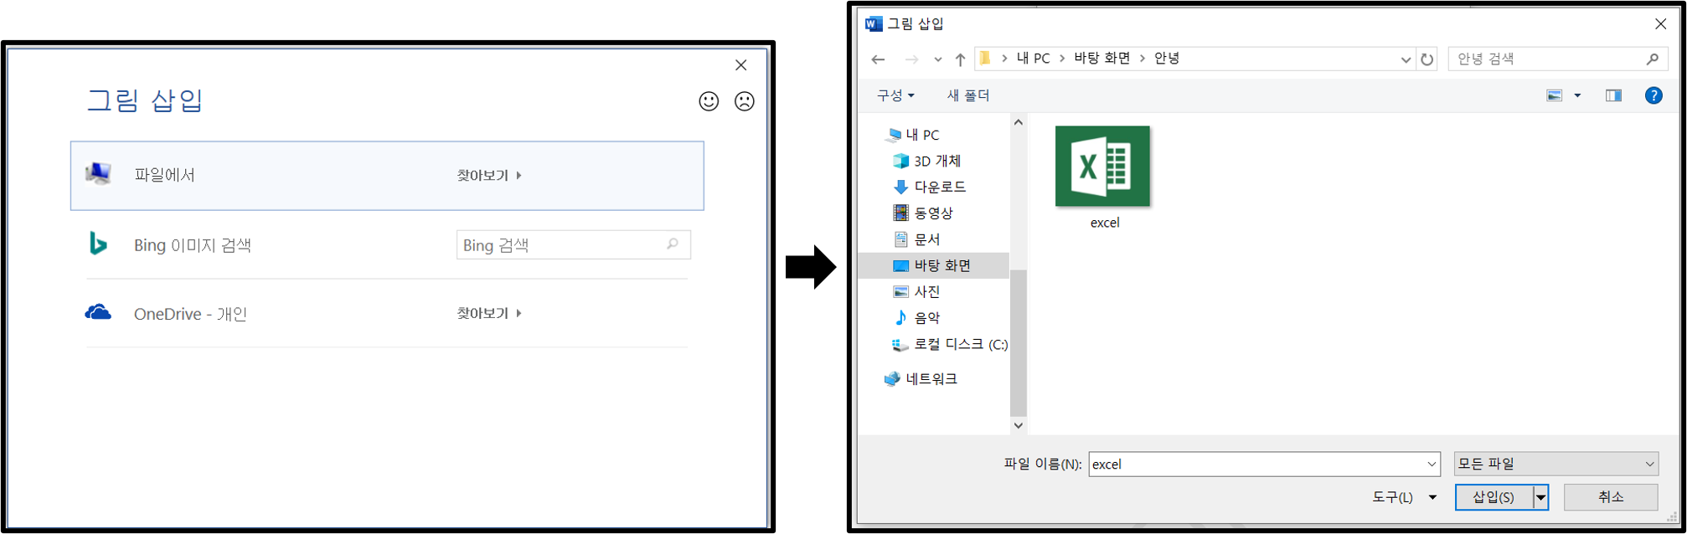Click 안녕 in the address bar

(x=1167, y=59)
